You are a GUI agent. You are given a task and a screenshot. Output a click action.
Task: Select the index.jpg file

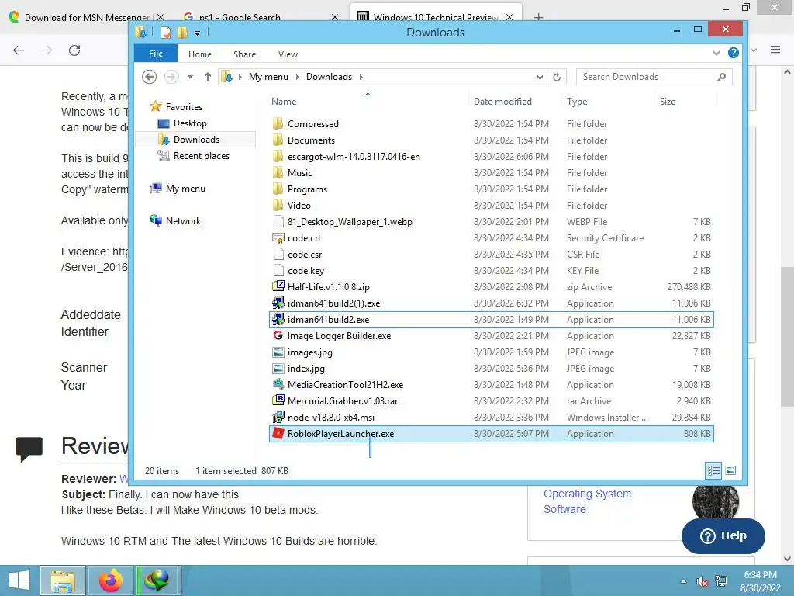(x=306, y=369)
